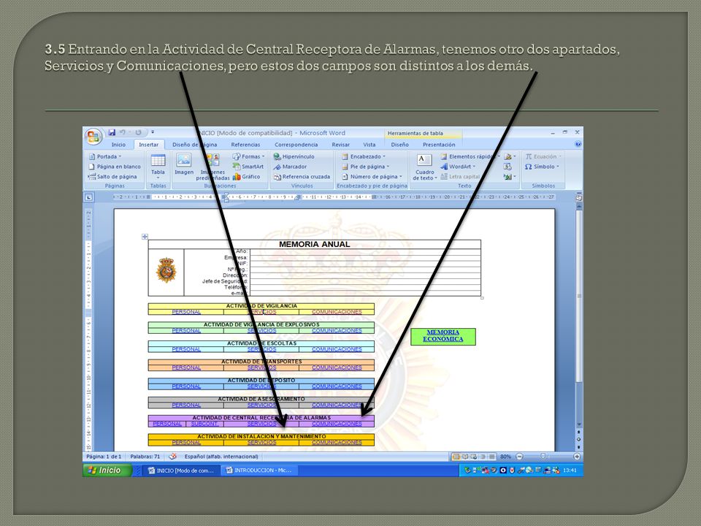Click the vertical scrollbar of the document
This screenshot has height=526, width=701.
pyautogui.click(x=579, y=314)
